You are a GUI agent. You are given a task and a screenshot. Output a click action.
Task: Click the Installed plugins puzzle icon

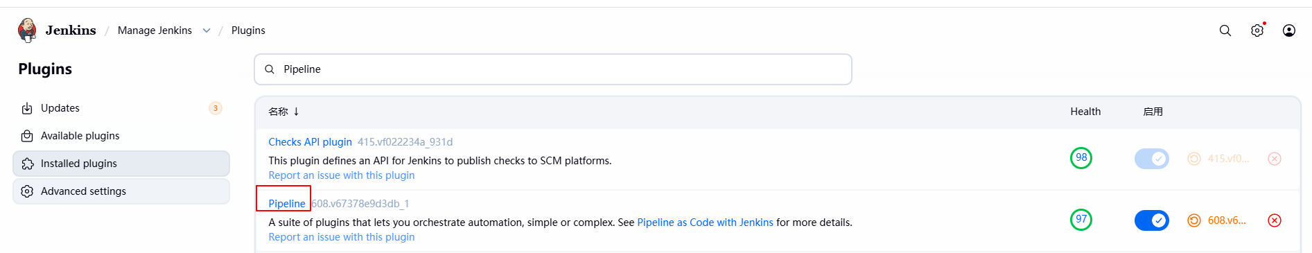click(27, 164)
